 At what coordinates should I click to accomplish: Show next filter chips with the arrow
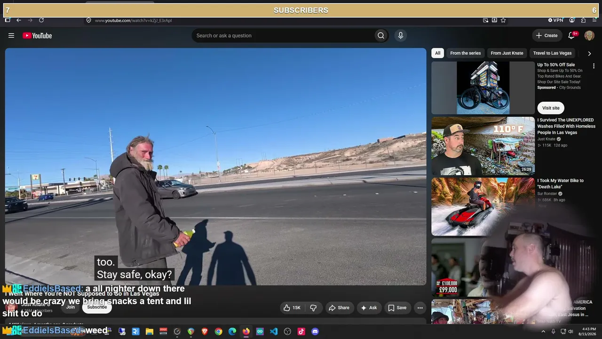[x=589, y=53]
